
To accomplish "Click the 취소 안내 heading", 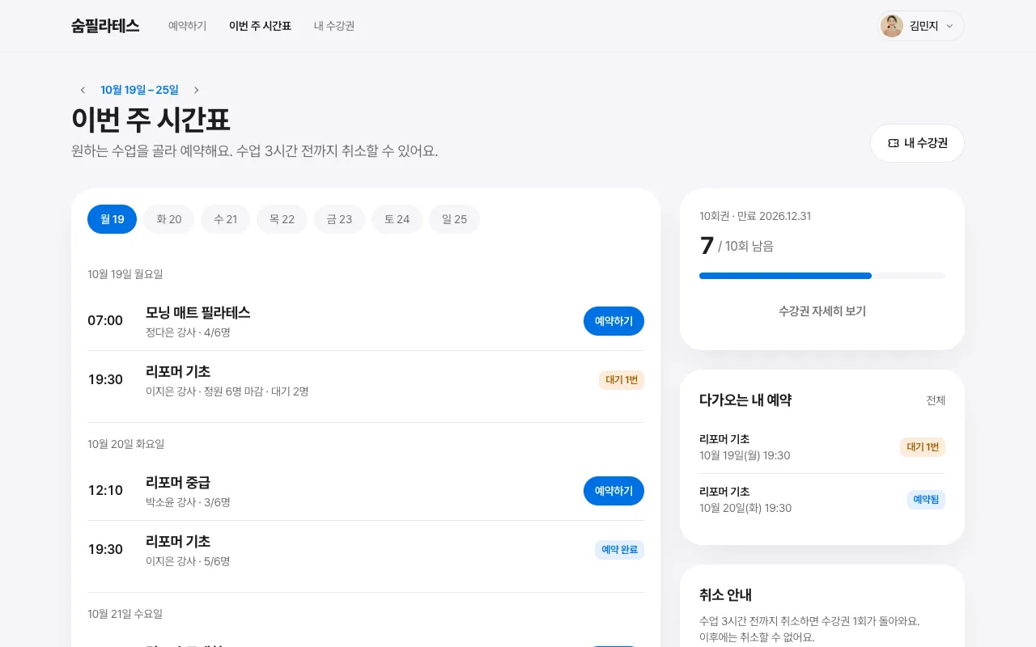I will (x=725, y=595).
